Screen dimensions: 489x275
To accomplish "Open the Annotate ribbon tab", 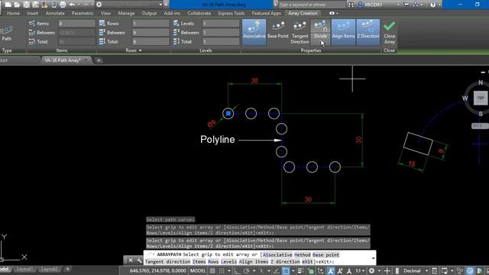I will (55, 13).
